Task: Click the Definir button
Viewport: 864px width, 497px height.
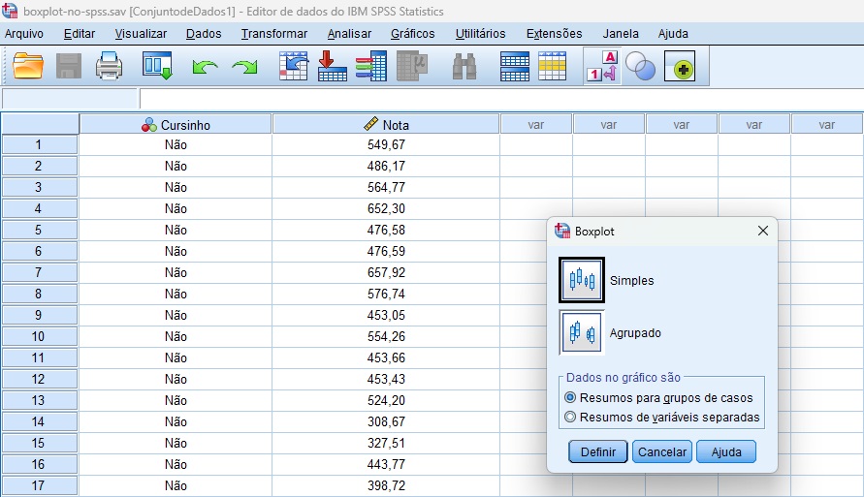Action: 598,451
